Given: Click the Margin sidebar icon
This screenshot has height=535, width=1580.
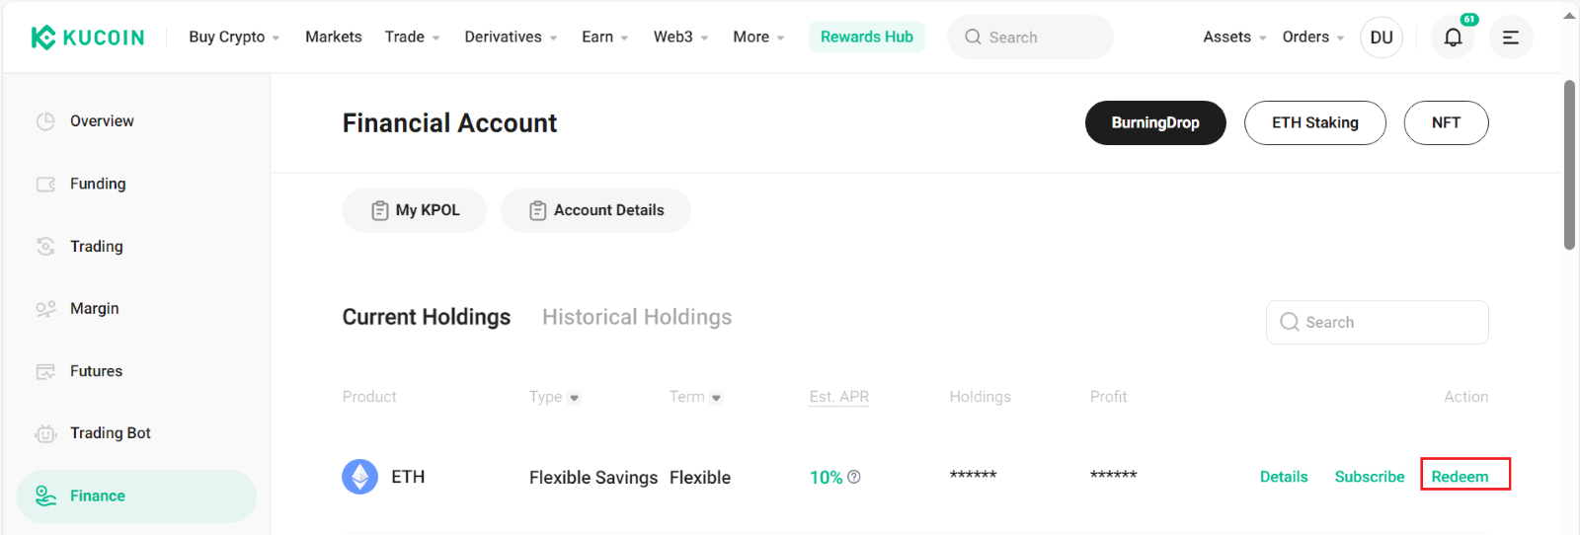Looking at the screenshot, I should pos(45,309).
